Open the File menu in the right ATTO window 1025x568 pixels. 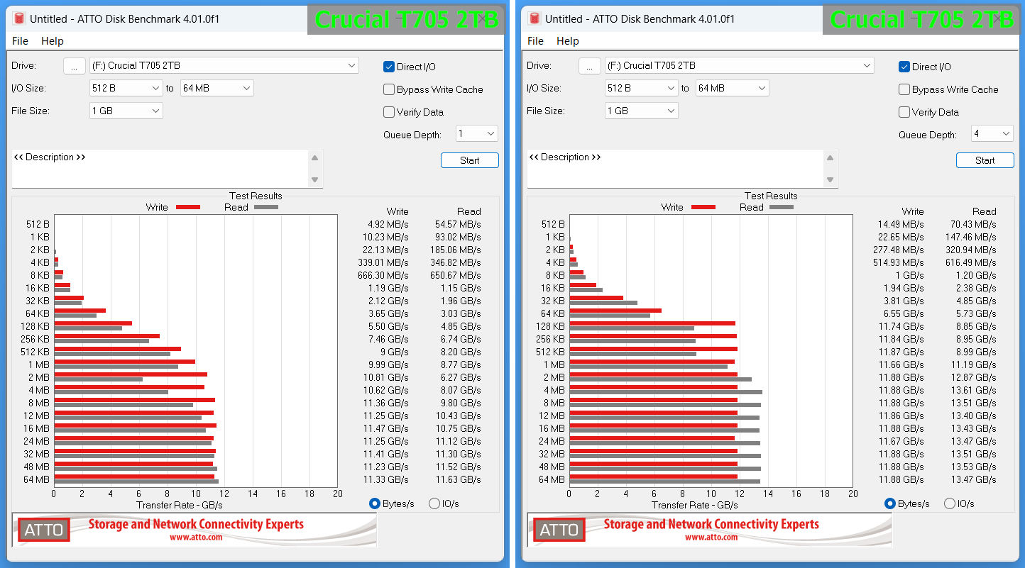535,41
